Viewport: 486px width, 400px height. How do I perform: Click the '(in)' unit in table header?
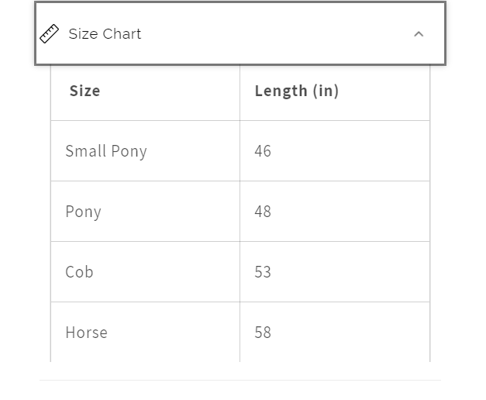coord(326,91)
